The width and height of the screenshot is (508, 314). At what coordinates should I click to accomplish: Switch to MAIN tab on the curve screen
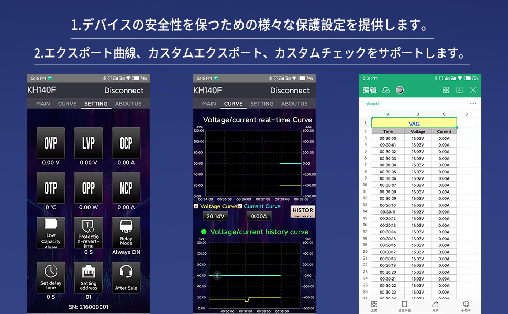(209, 104)
